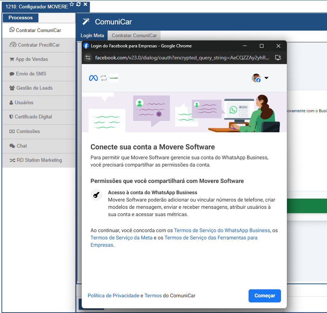
Task: Click the chat bubbles icon beside Chat
Action: coord(12,146)
